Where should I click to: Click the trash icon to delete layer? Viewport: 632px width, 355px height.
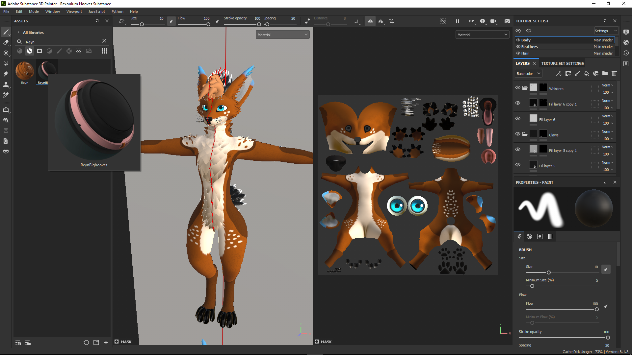(614, 74)
